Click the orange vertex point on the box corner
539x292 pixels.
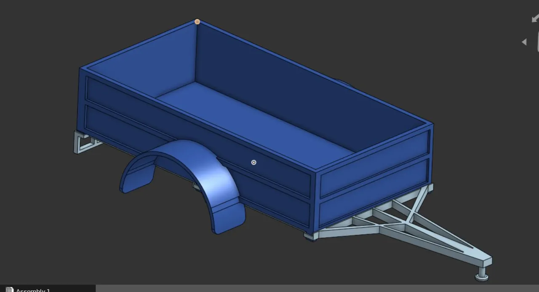click(x=197, y=21)
